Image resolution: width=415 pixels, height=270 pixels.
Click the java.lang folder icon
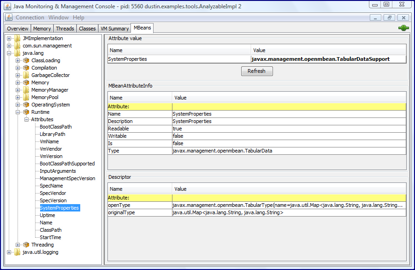pos(18,53)
